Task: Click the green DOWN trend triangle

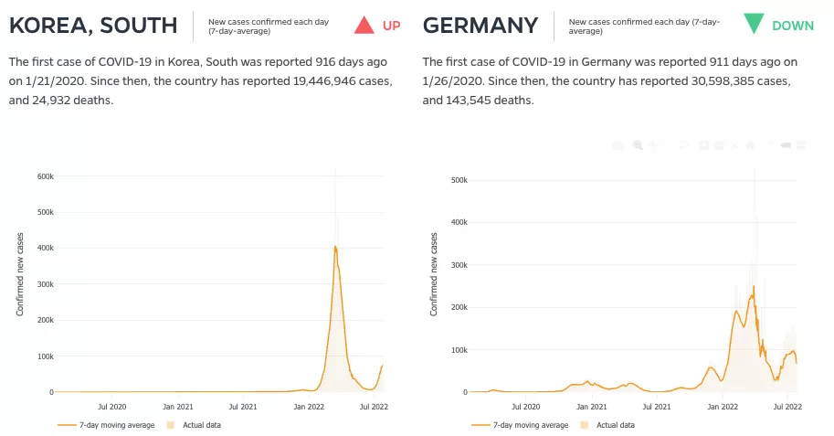Action: tap(754, 24)
